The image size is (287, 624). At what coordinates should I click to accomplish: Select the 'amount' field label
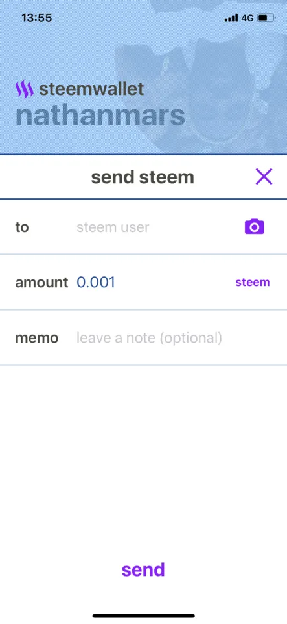(x=41, y=283)
